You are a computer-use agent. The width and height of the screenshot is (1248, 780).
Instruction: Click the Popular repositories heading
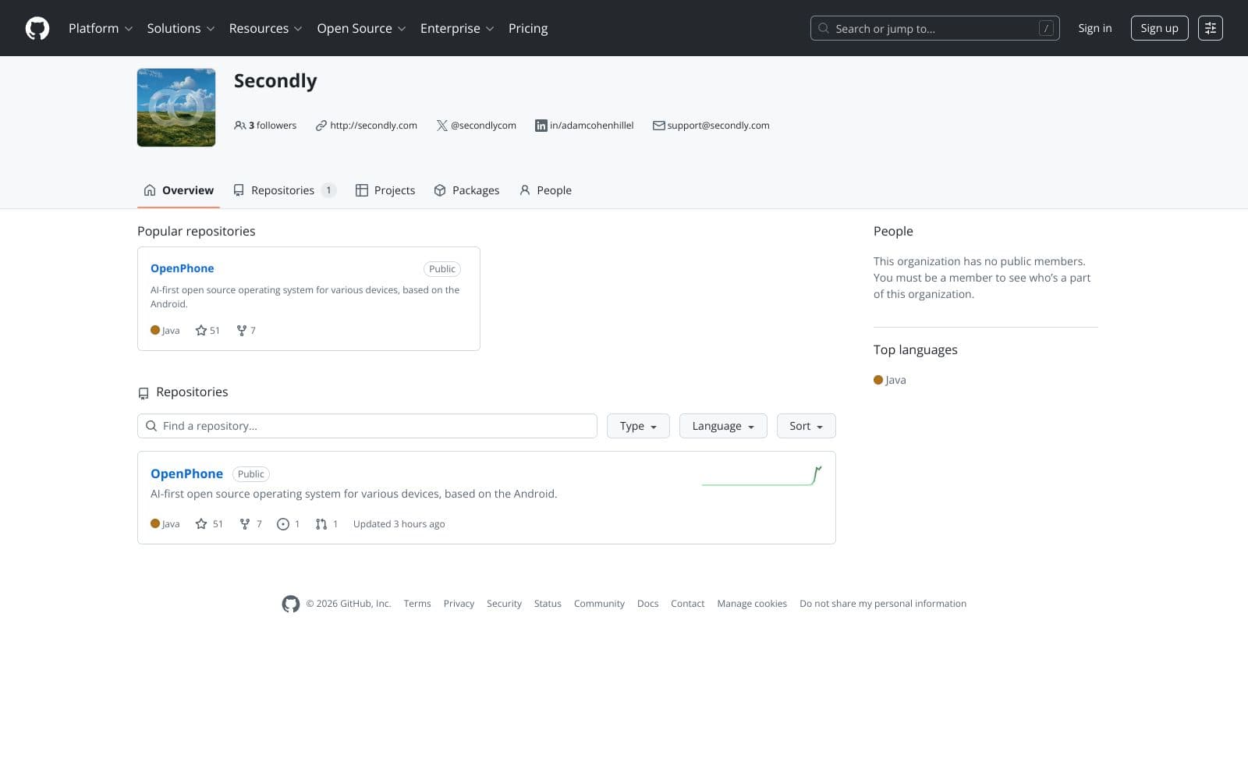[197, 231]
